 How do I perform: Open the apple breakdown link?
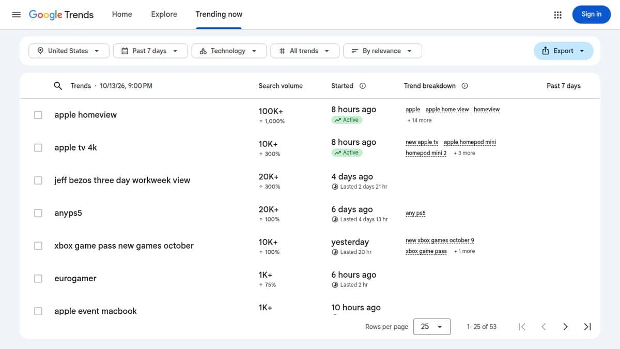point(413,110)
